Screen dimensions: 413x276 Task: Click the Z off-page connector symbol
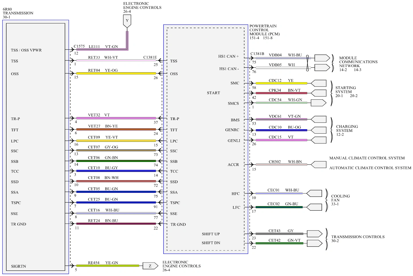pyautogui.click(x=150, y=266)
